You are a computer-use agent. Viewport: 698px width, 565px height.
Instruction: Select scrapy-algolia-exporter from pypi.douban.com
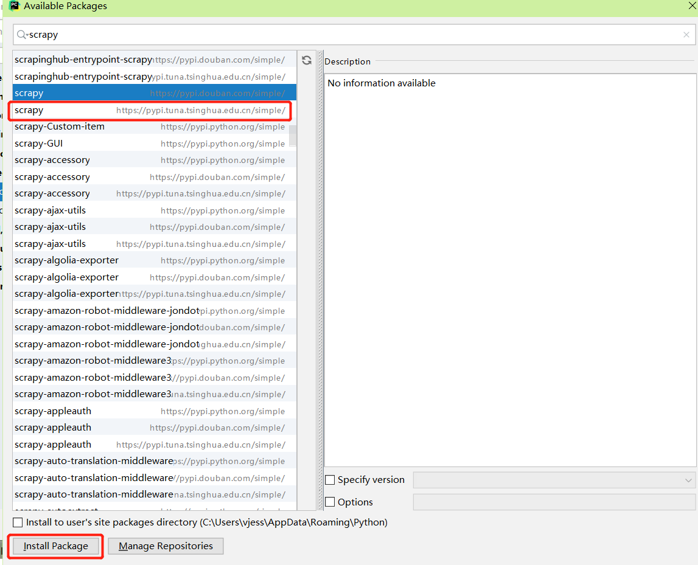[155, 277]
